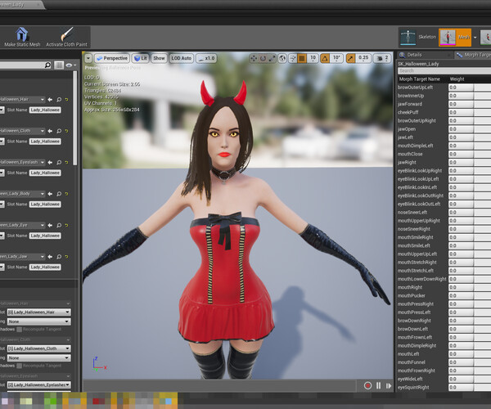491x409 pixels.
Task: Open the Lady_Halloween_Cloth material slot dropdown
Action: 38,348
